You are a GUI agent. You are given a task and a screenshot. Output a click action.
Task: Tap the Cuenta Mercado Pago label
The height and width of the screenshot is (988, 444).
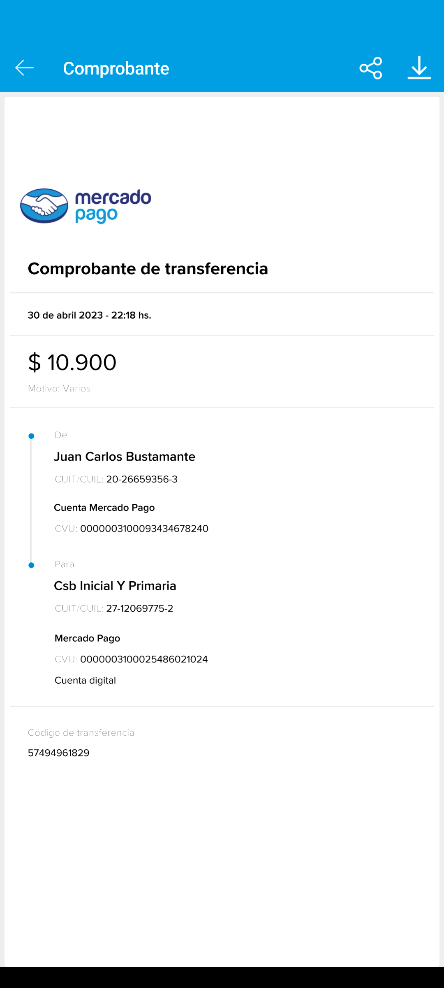104,508
